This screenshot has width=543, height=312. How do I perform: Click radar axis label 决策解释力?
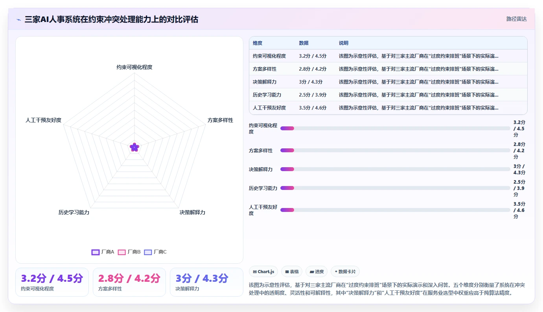coord(192,212)
